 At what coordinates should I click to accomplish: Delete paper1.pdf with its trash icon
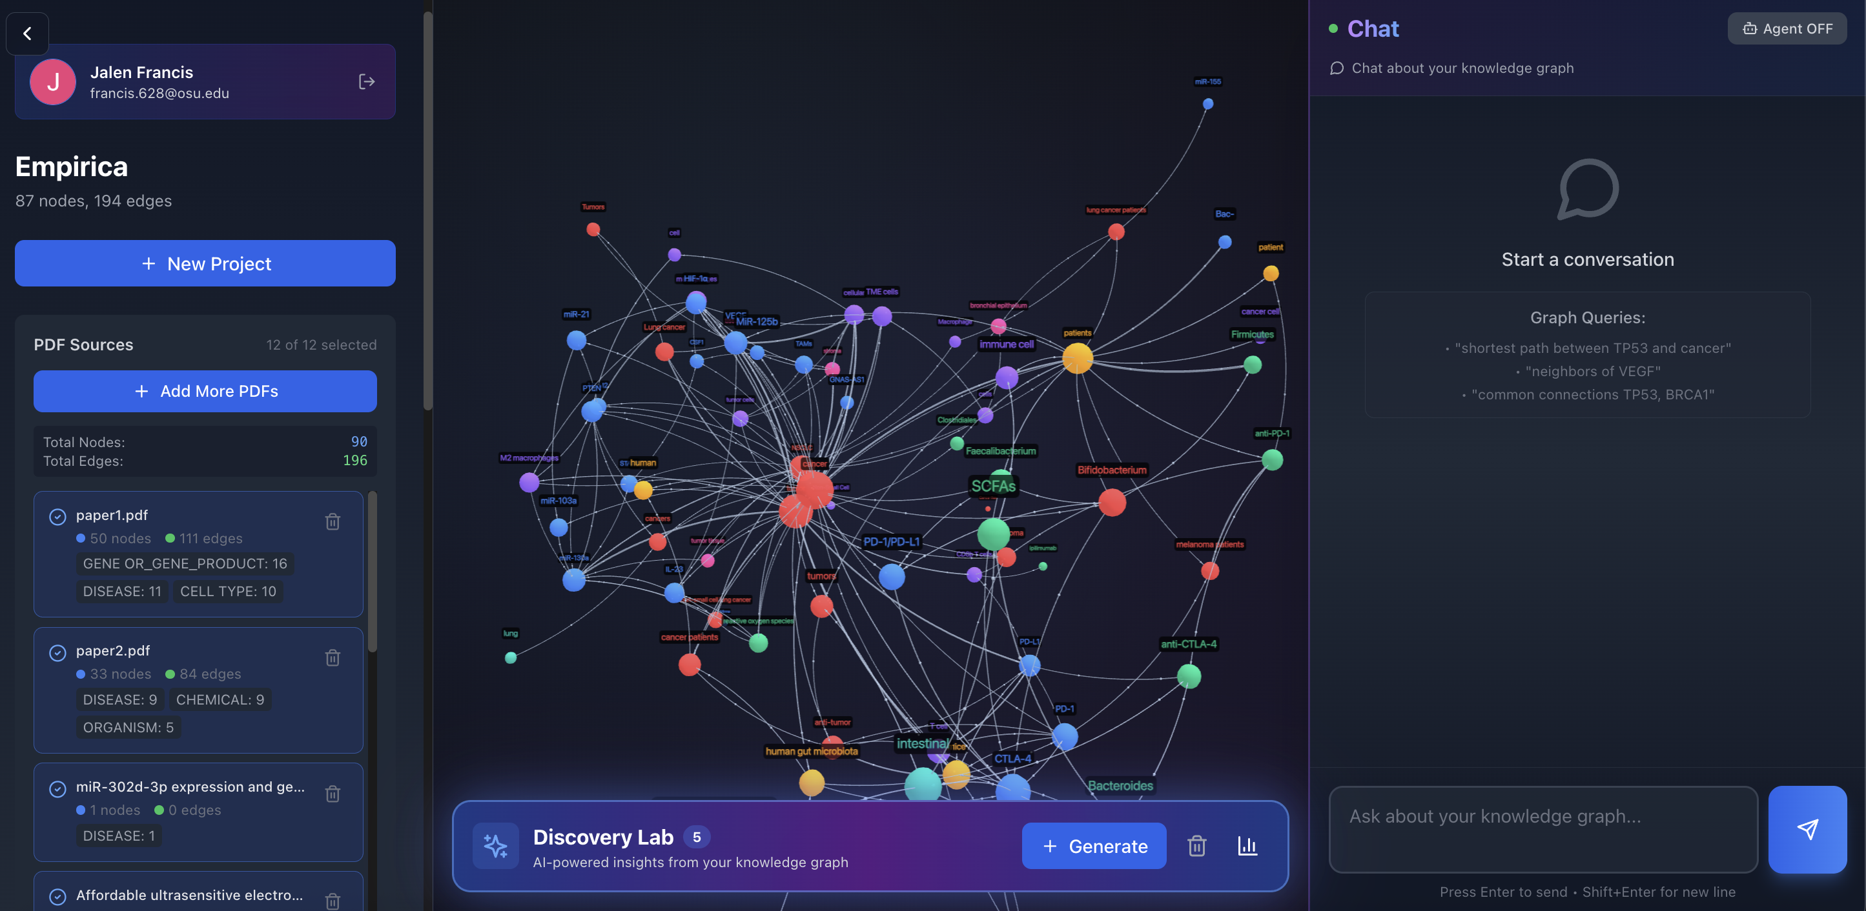pos(333,521)
